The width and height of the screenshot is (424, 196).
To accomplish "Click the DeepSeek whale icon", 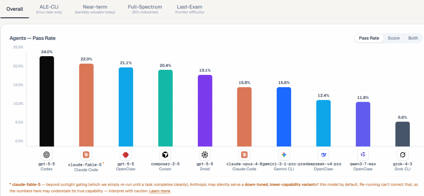I will (323, 155).
